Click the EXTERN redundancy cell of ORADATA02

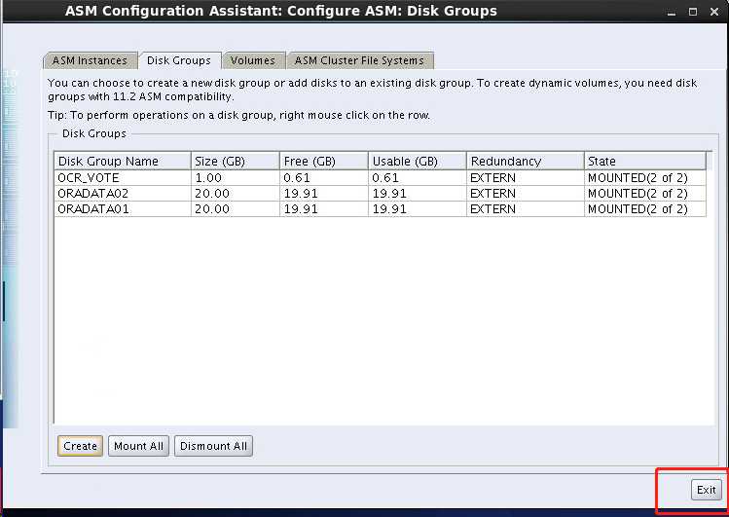click(525, 194)
